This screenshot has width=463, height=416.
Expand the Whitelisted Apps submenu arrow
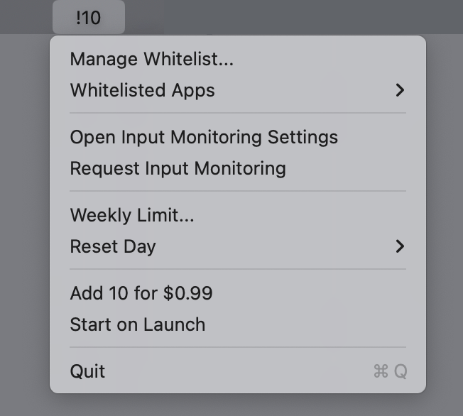[x=400, y=90]
